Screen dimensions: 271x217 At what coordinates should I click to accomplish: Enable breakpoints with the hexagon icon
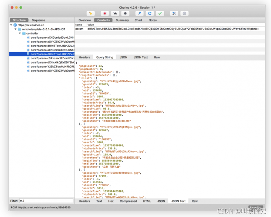pos(125,13)
